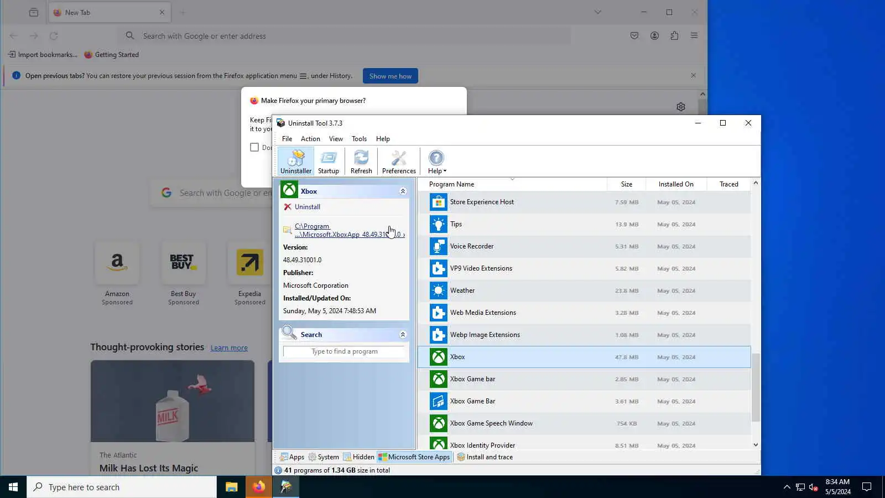Open the Getting Started bookmark
The height and width of the screenshot is (498, 885).
point(111,55)
